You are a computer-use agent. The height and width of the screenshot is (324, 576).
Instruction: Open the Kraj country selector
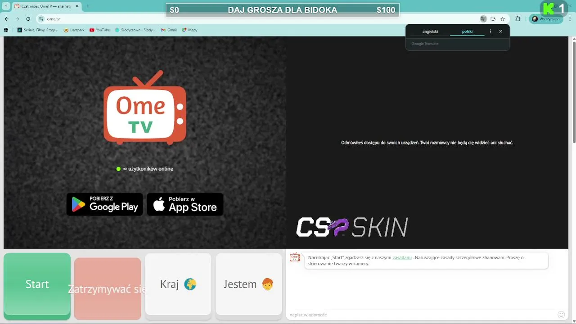click(x=178, y=284)
